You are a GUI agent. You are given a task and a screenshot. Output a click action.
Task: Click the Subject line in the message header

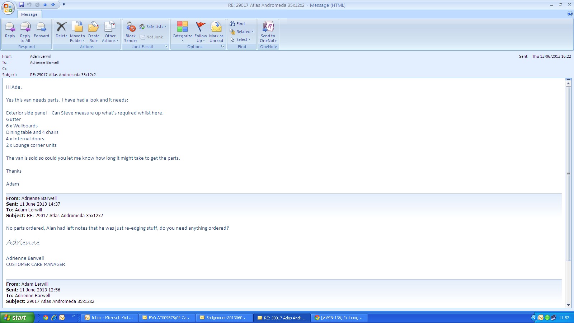click(x=63, y=75)
